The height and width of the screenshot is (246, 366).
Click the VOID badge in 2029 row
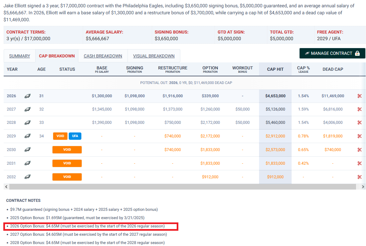point(60,136)
